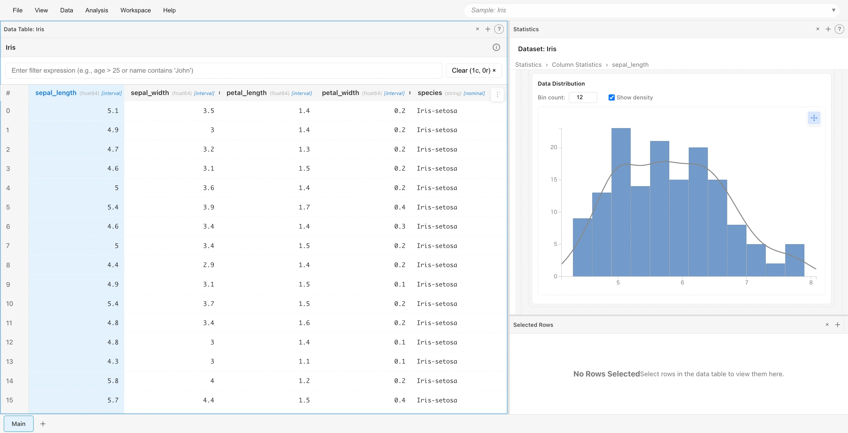
Task: Toggle sorting on the petal_width column
Action: [410, 93]
